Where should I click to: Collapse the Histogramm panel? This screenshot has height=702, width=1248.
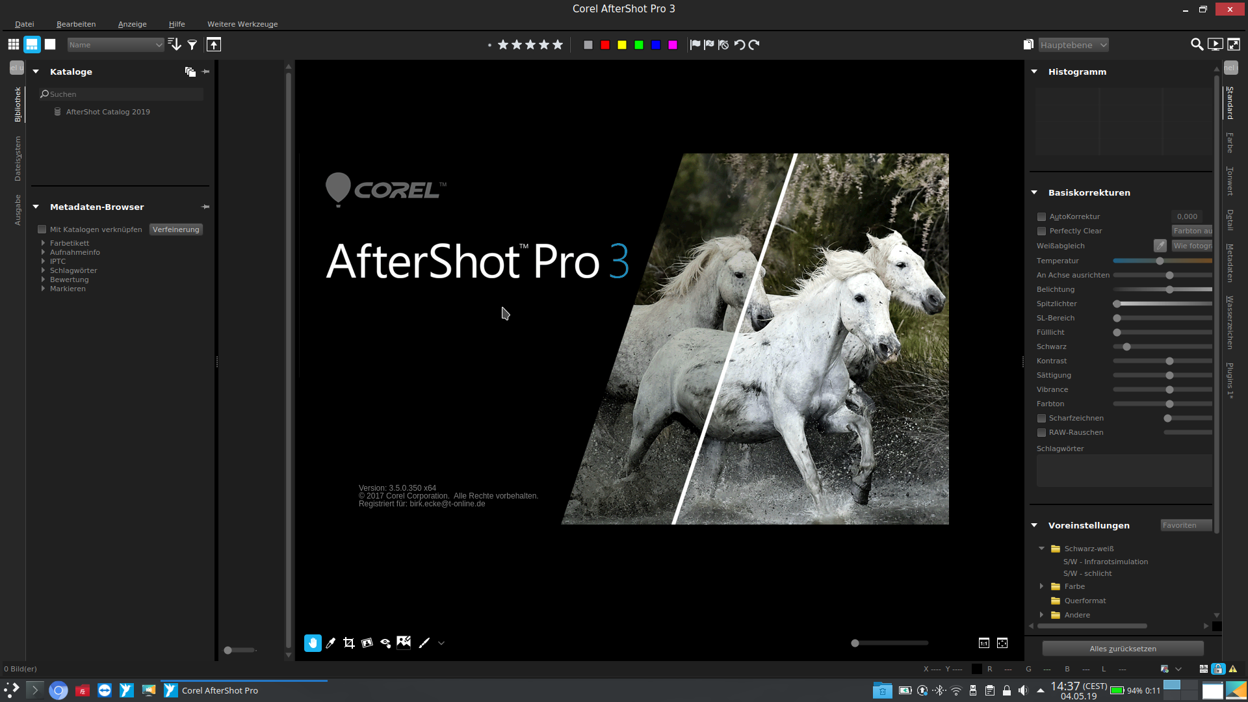pos(1034,71)
